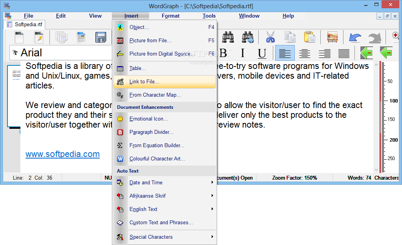Screen dimensions: 402x245
Task: Follow the www.softpedia.com hyperlink
Action: pyautogui.click(x=62, y=154)
